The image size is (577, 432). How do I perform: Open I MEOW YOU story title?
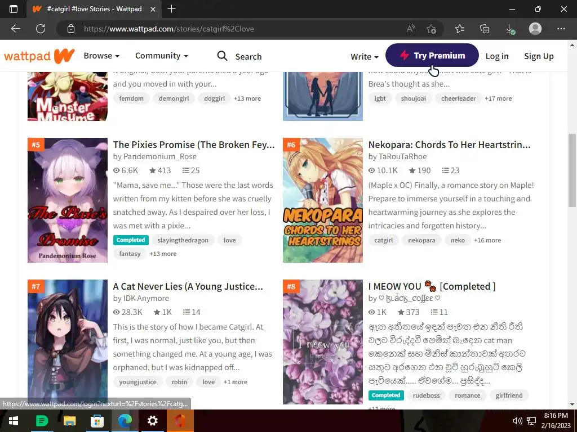432,286
